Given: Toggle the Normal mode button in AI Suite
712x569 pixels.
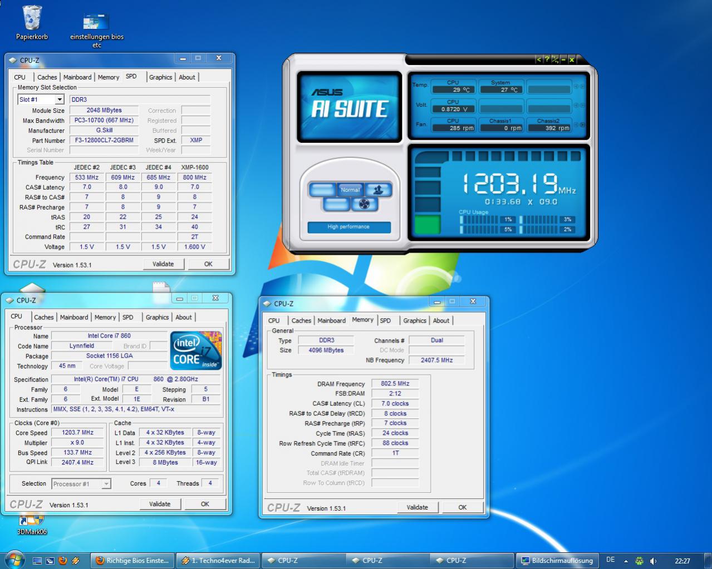Looking at the screenshot, I should [x=350, y=190].
